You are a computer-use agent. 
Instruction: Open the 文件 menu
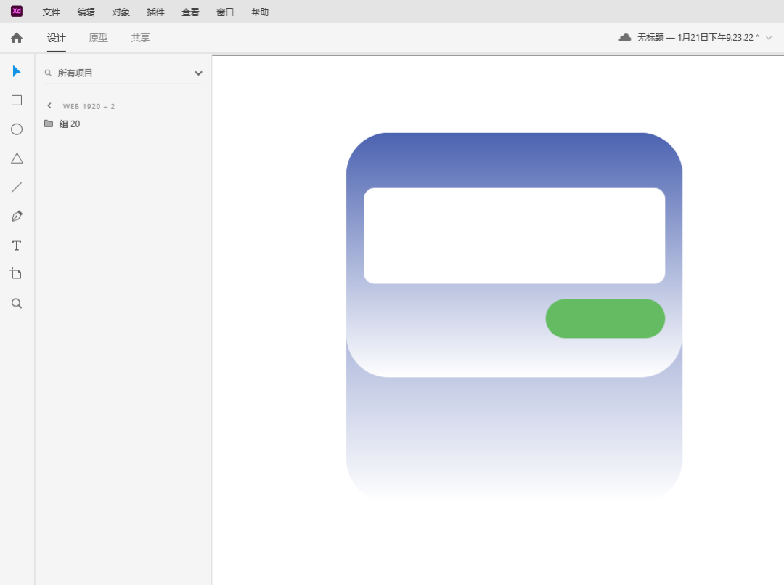[x=52, y=12]
